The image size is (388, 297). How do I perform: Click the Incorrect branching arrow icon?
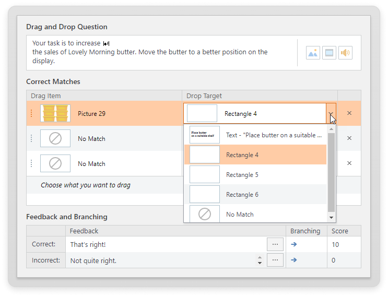pos(293,260)
